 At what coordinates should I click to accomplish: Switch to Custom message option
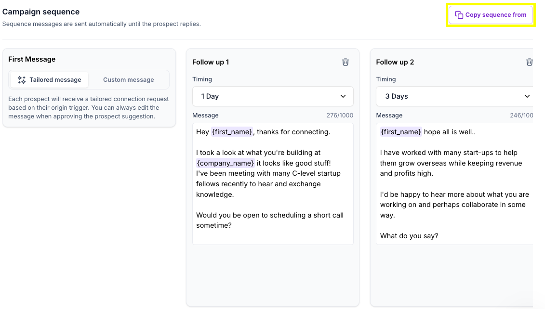(x=128, y=80)
